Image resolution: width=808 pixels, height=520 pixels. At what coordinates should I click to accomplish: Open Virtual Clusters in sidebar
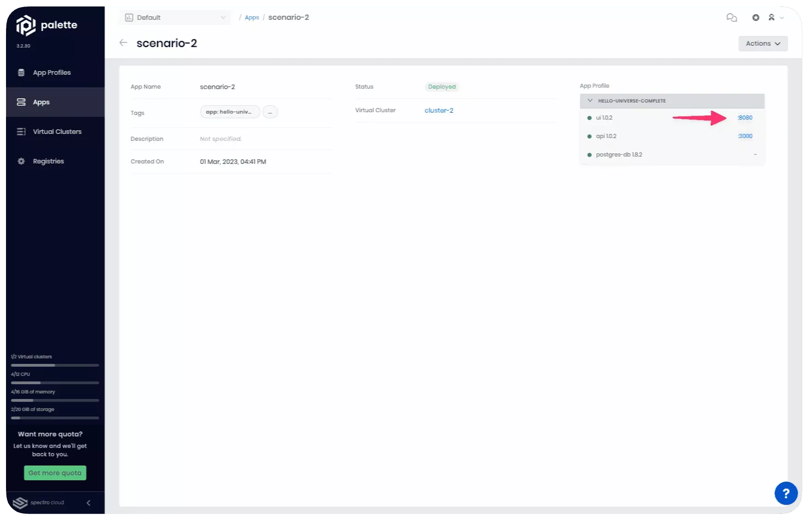57,132
